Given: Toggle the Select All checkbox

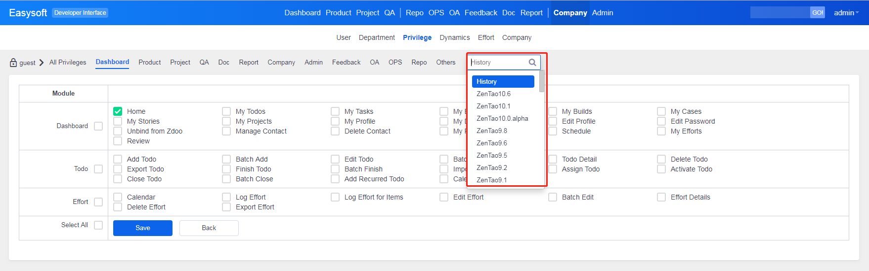Looking at the screenshot, I should click(x=98, y=225).
